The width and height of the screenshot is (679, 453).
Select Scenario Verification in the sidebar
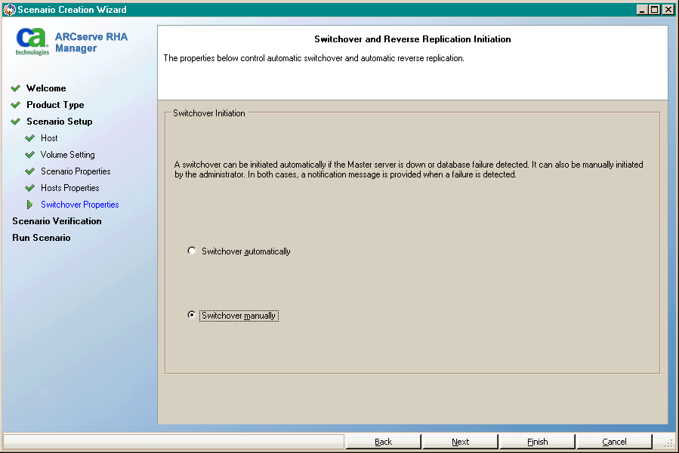coord(57,220)
